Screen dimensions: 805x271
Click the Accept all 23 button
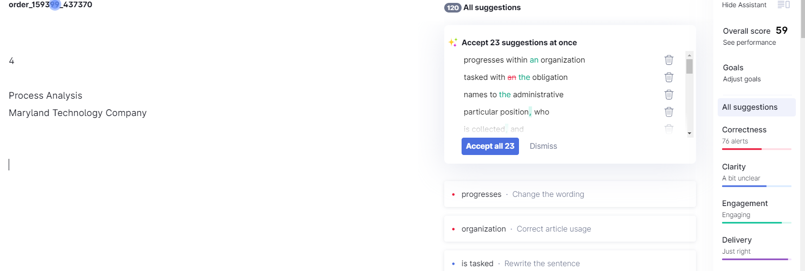click(x=490, y=146)
